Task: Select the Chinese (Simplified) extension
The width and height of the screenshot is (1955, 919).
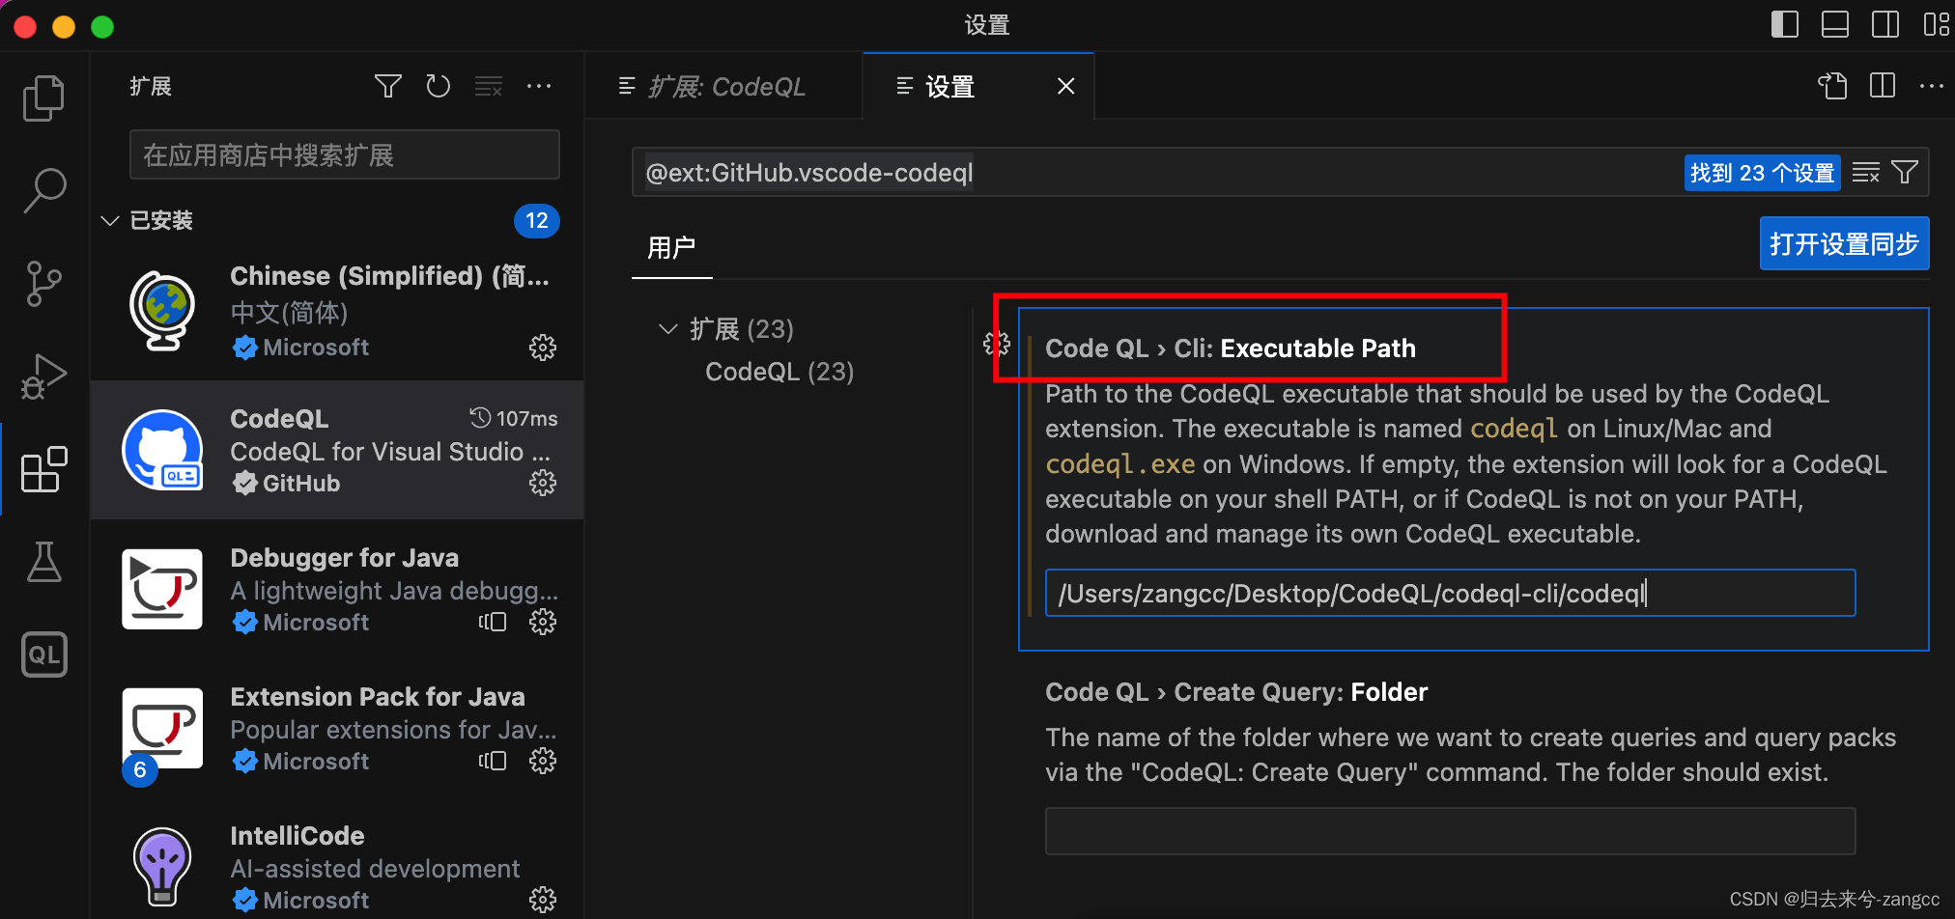Action: [x=337, y=311]
